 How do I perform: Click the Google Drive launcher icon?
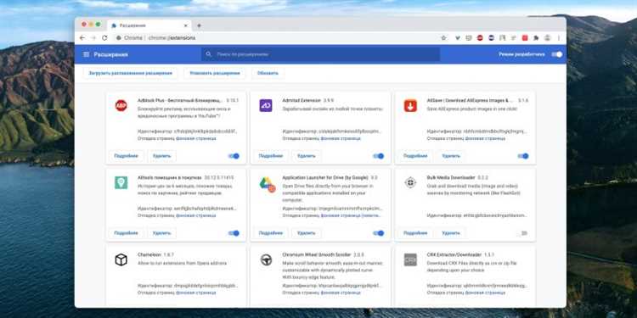268,185
